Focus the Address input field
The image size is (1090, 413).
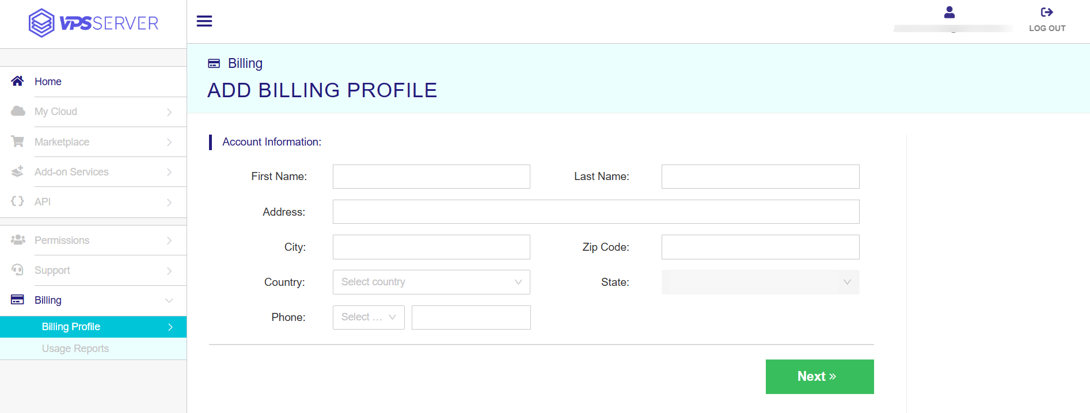click(596, 212)
